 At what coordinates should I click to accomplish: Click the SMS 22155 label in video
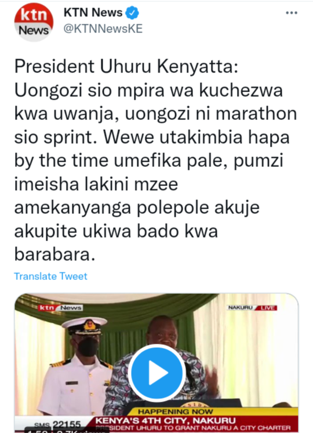point(57,424)
